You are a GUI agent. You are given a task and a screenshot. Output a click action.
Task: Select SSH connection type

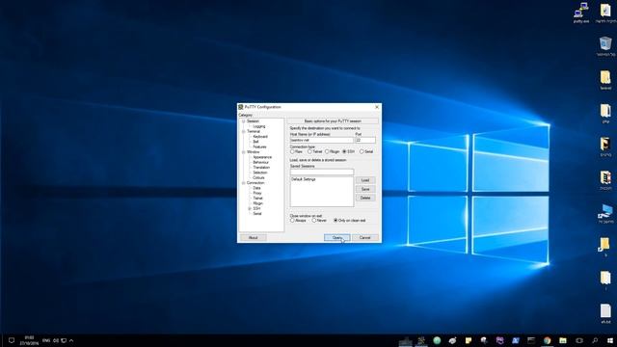(349, 151)
